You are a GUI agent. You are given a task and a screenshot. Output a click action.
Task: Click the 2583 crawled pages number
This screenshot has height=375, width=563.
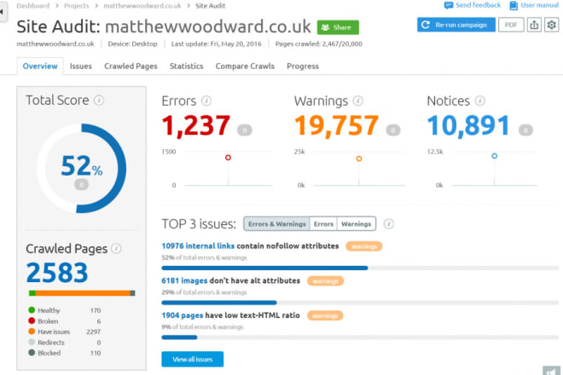(x=57, y=273)
